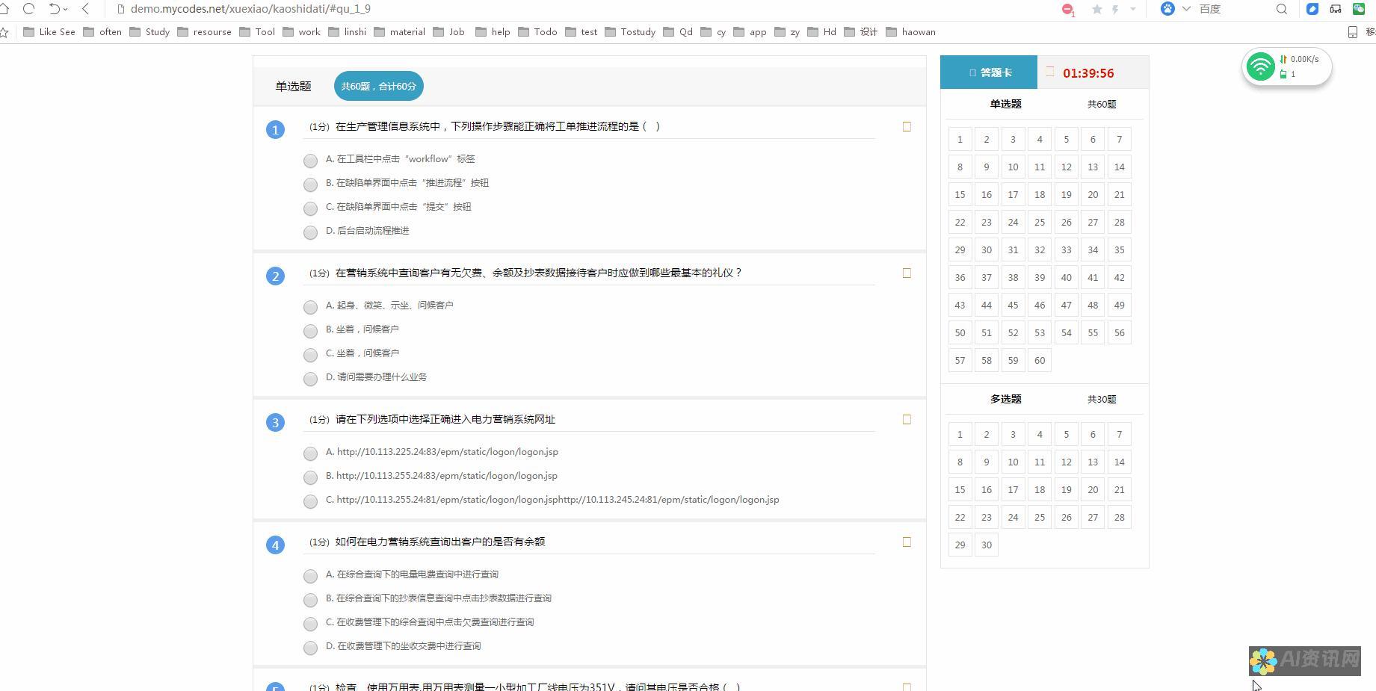
Task: Click the red blocked-ads icon in address bar
Action: coord(1068,9)
